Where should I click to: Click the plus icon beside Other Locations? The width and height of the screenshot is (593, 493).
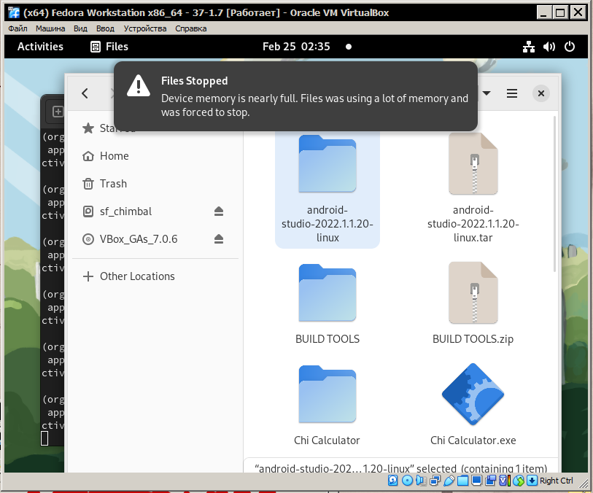(88, 276)
